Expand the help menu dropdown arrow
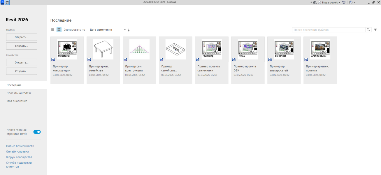This screenshot has height=175, width=381. tap(354, 2)
